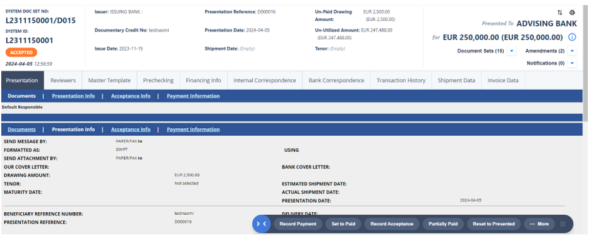The image size is (591, 235).
Task: Click the Tenor value Not selected
Action: coord(186,183)
